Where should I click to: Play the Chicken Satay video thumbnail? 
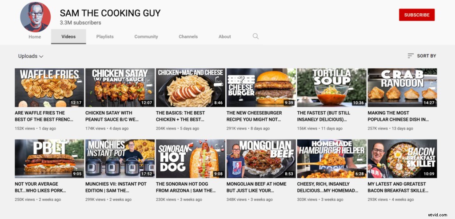coord(120,88)
